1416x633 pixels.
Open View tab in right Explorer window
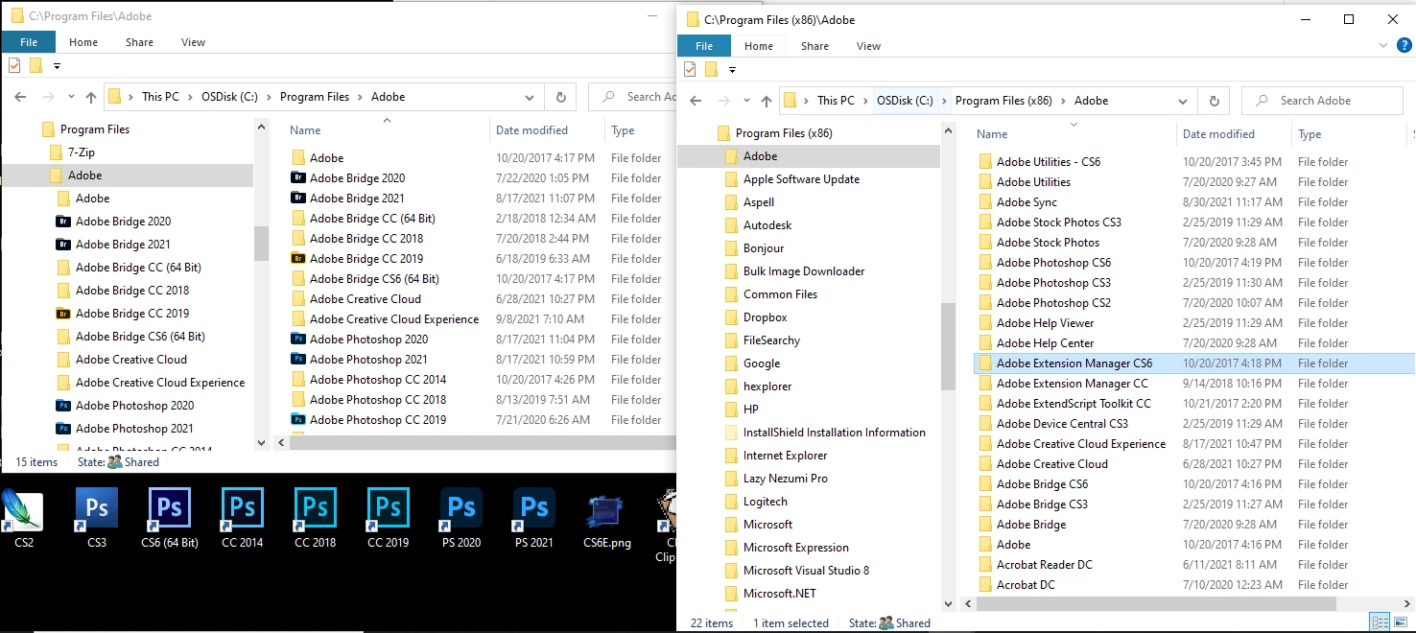pos(868,46)
